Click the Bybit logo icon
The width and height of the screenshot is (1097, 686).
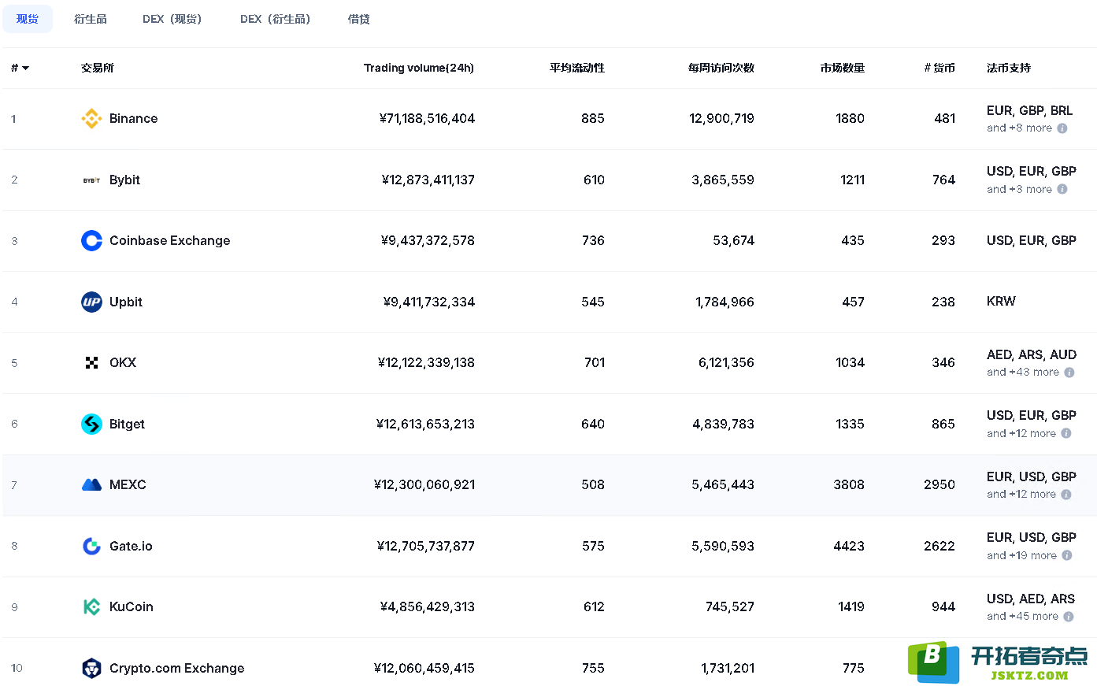91,180
